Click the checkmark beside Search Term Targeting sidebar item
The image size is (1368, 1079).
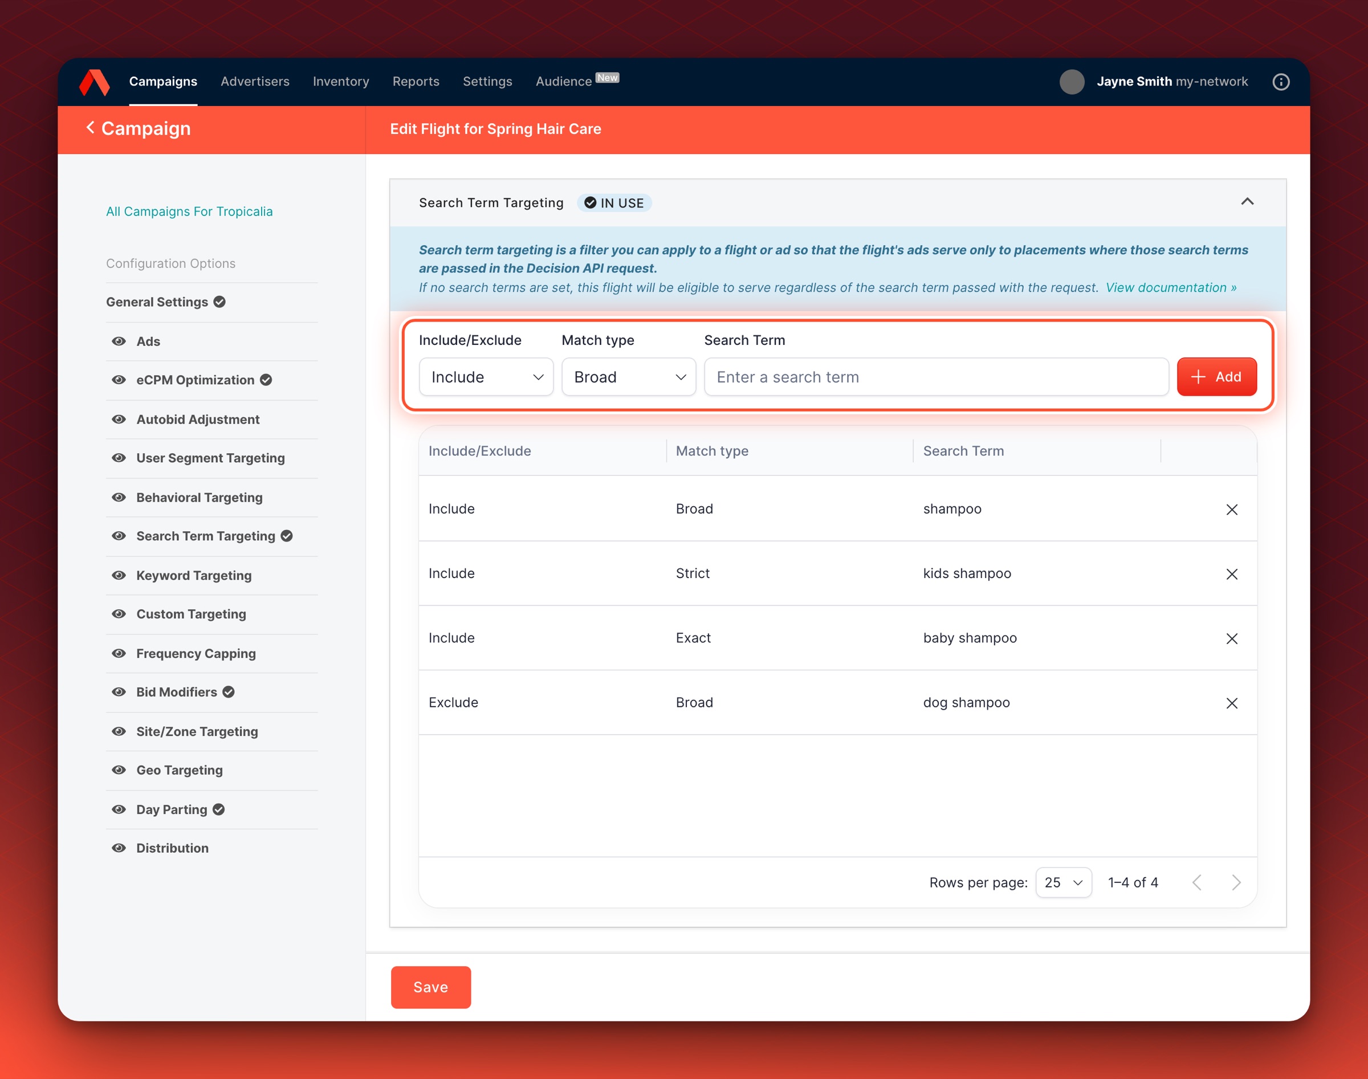(x=287, y=536)
